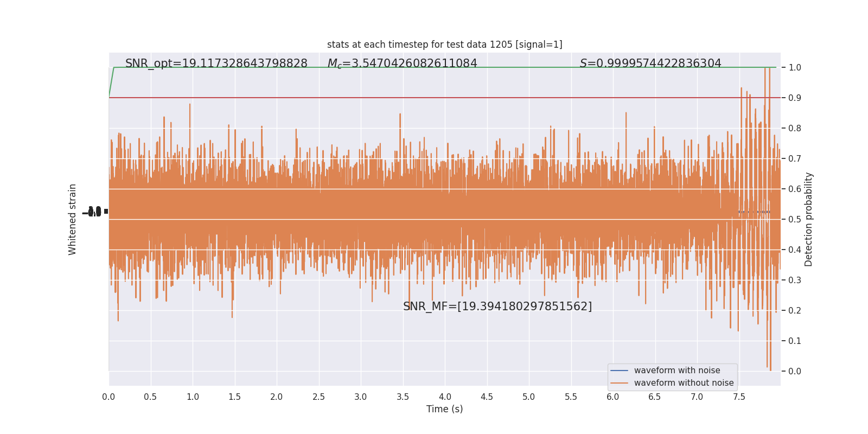Click the SNR_MF=[19.394180297851562] annotation
868x434 pixels.
(x=497, y=307)
